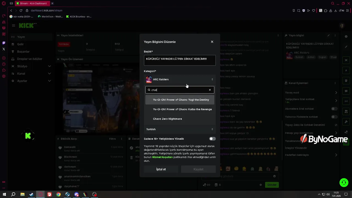Toggle Sadece 18+ Yetişkinlere Yönelik switch

(212, 139)
